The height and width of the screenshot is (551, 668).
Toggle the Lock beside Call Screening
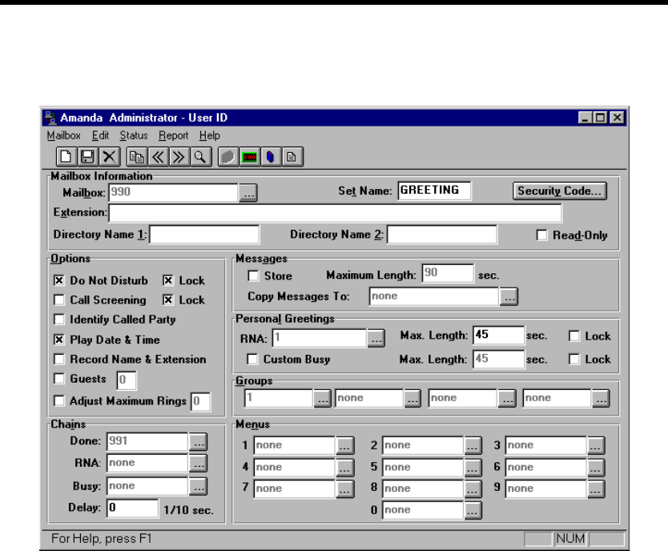pyautogui.click(x=168, y=300)
